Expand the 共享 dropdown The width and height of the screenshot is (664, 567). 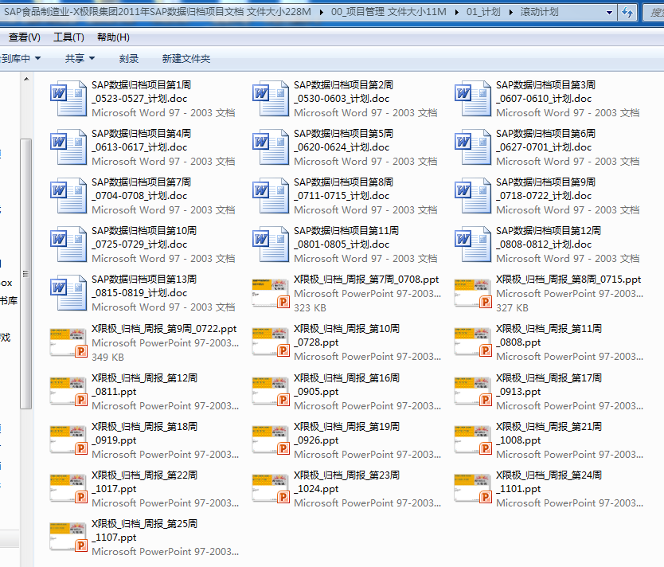click(x=80, y=58)
